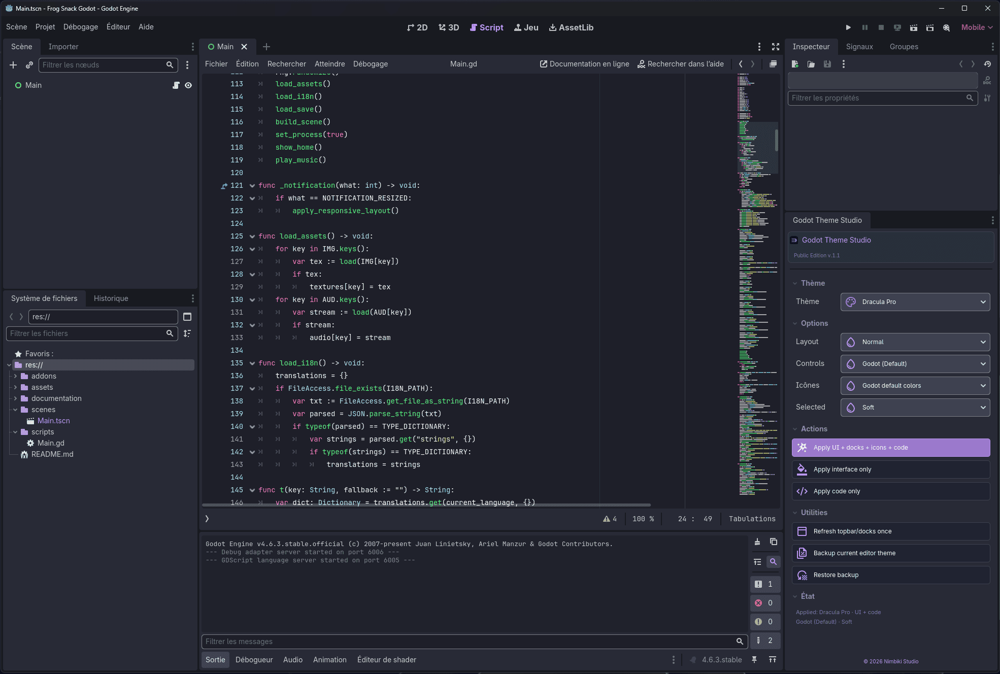Toggle file system split view icon
This screenshot has width=1000, height=674.
pyautogui.click(x=187, y=317)
